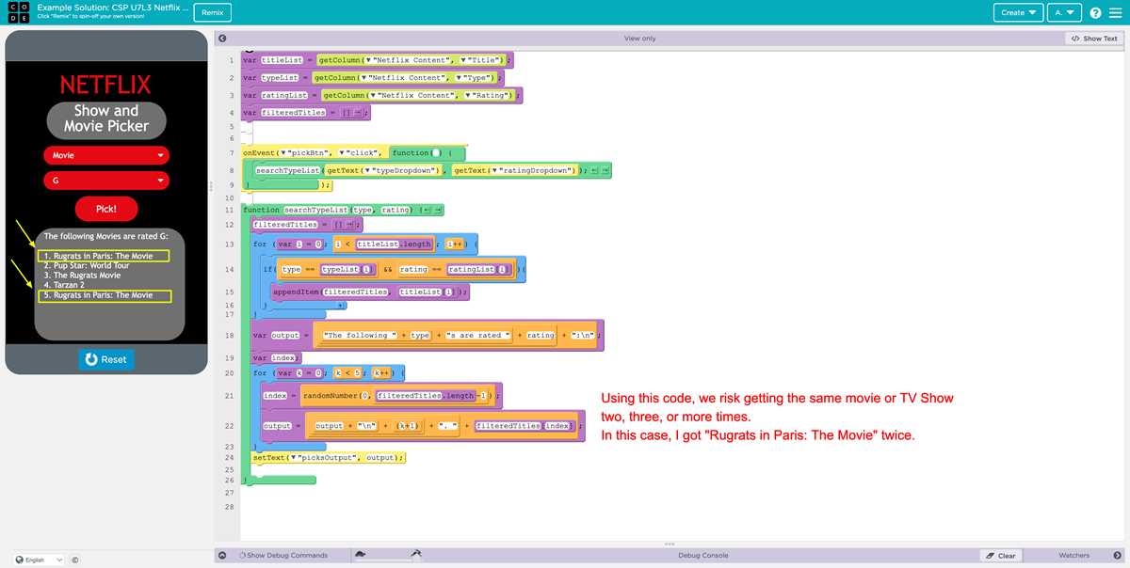Click the filteredTitles variable on line 4

293,113
